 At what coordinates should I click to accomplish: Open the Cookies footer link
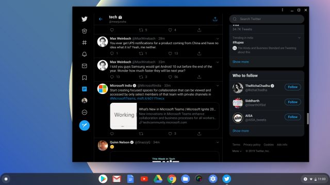tap(269, 145)
